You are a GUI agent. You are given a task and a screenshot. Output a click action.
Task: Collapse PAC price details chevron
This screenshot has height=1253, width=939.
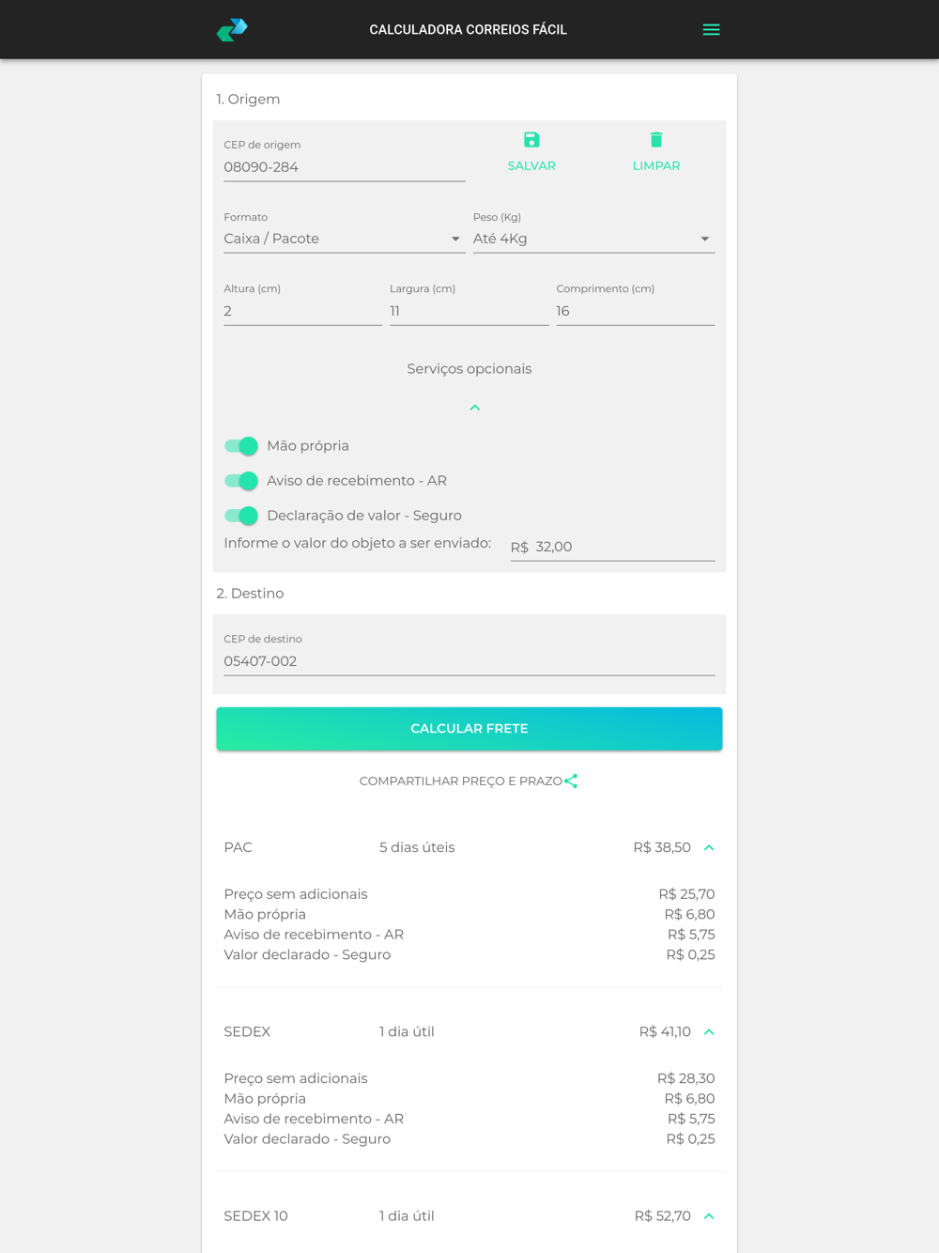[709, 847]
